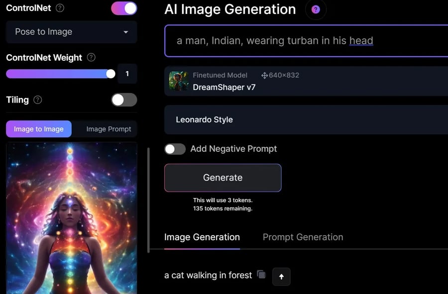Image resolution: width=448 pixels, height=294 pixels.
Task: Copy the 'a cat walking in forest' prompt
Action: pyautogui.click(x=261, y=275)
